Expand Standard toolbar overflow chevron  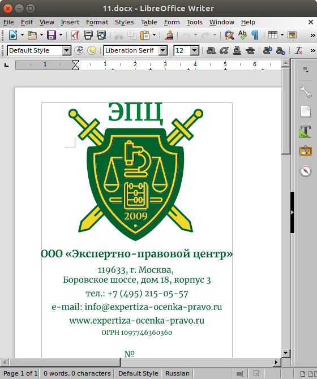click(x=312, y=35)
